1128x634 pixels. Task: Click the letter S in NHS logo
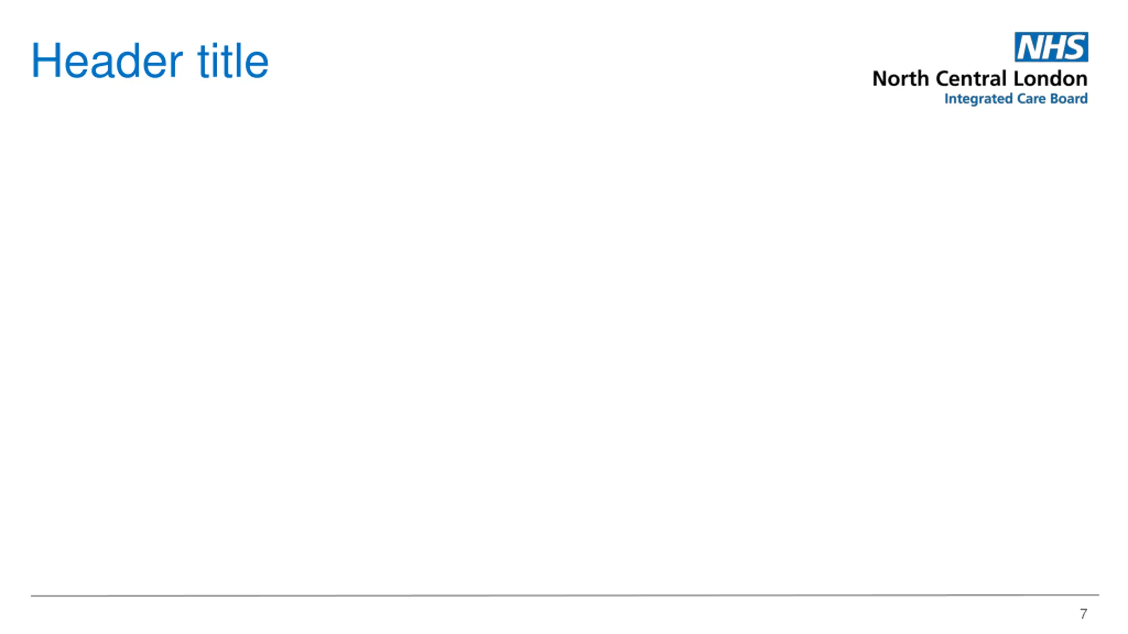1073,47
